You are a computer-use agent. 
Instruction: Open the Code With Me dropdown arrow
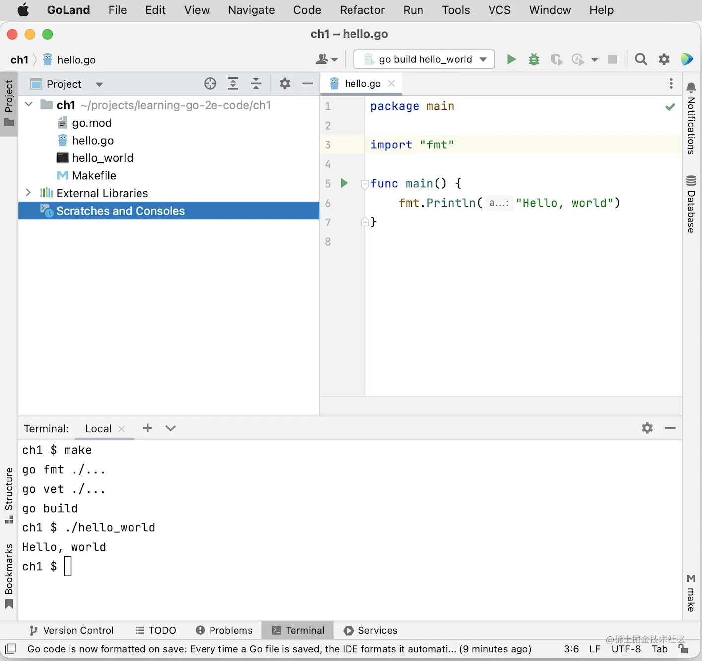coord(334,60)
